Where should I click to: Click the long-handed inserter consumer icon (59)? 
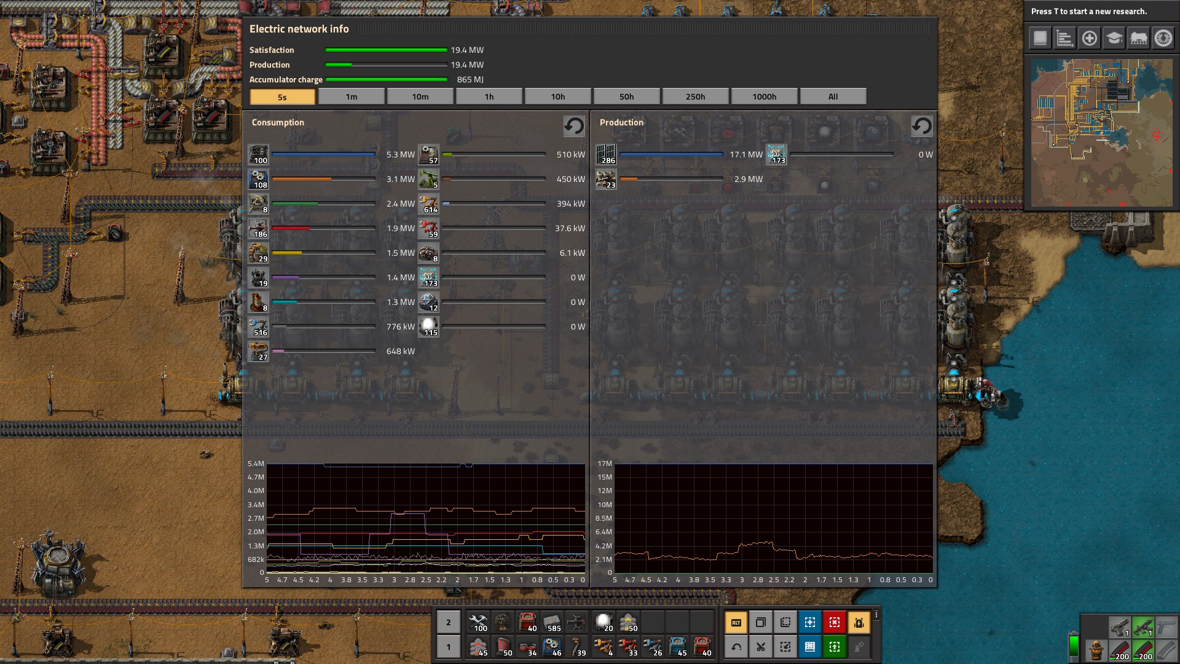coord(428,228)
